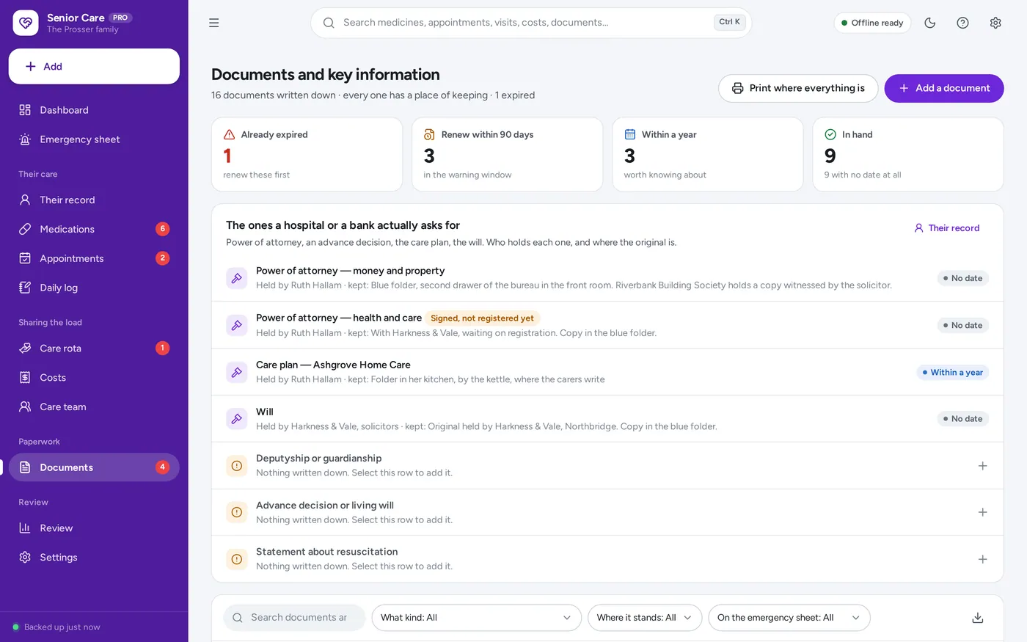1027x642 pixels.
Task: Click the download icon beside the filters
Action: tap(978, 618)
